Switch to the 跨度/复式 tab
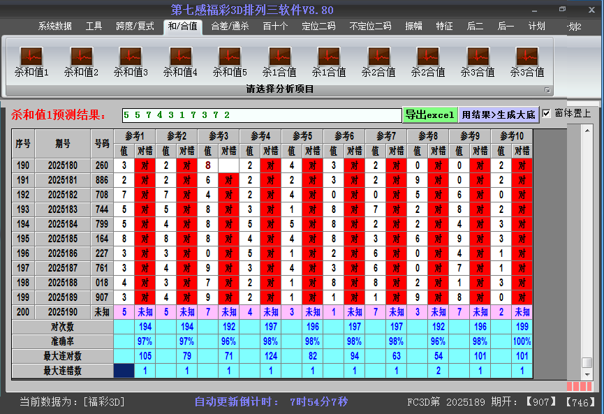The height and width of the screenshot is (414, 604). [x=135, y=27]
